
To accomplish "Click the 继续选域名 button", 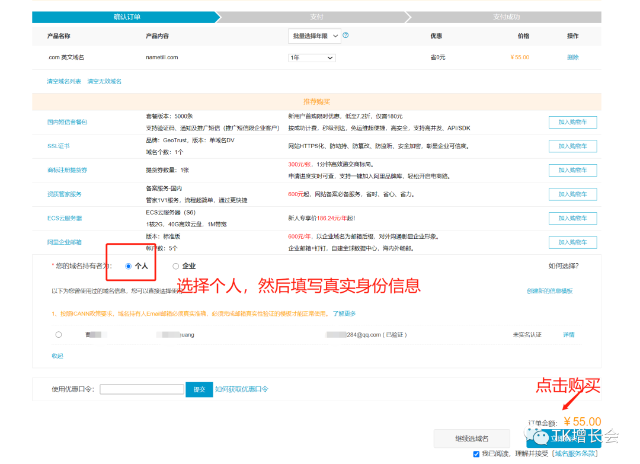I will [472, 439].
